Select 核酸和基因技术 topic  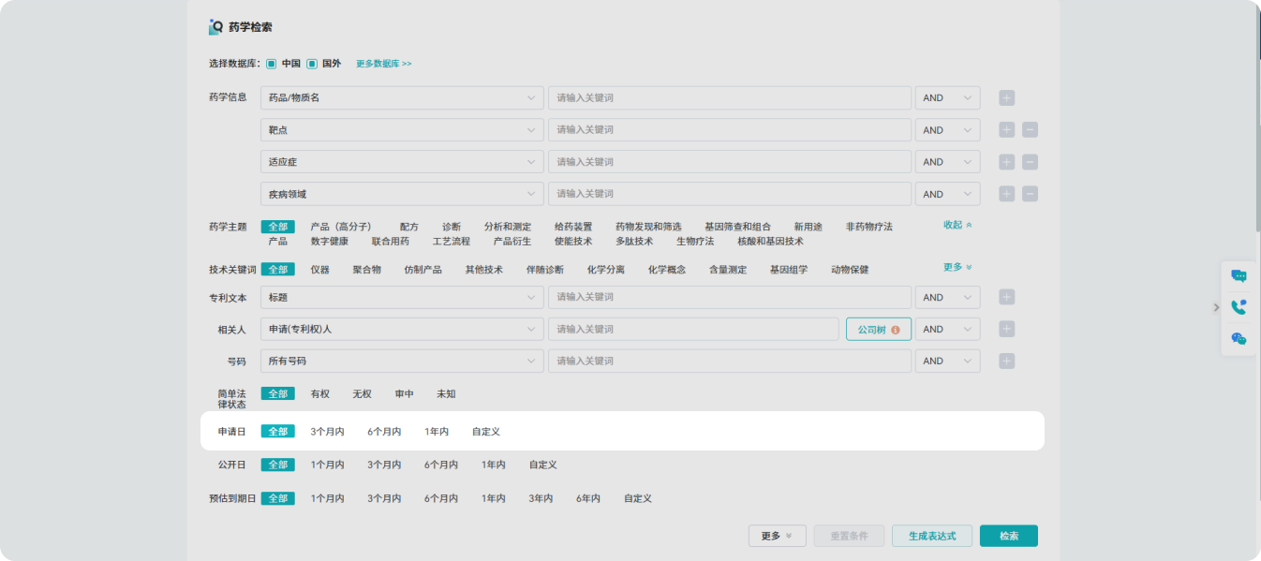click(770, 241)
